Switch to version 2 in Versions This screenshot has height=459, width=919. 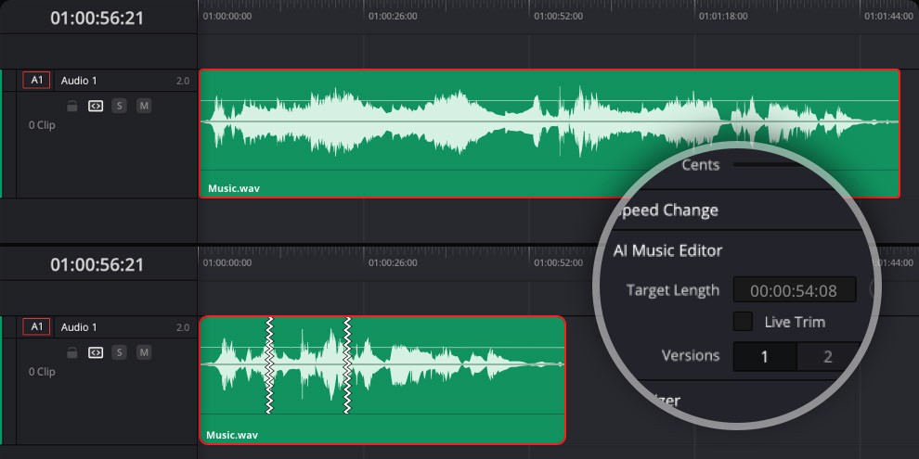826,356
